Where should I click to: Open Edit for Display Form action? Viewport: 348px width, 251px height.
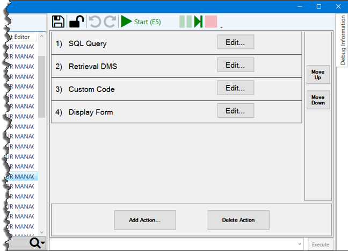235,111
